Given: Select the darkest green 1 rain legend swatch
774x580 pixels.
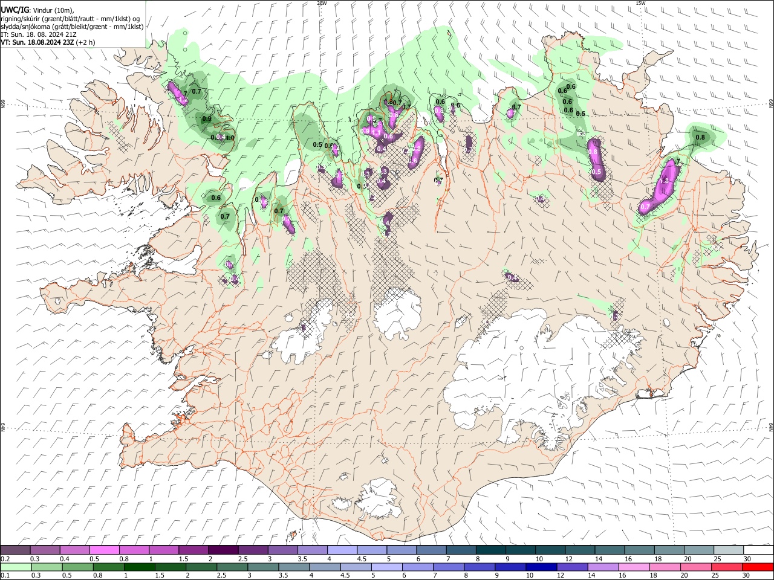Looking at the screenshot, I should (x=139, y=567).
